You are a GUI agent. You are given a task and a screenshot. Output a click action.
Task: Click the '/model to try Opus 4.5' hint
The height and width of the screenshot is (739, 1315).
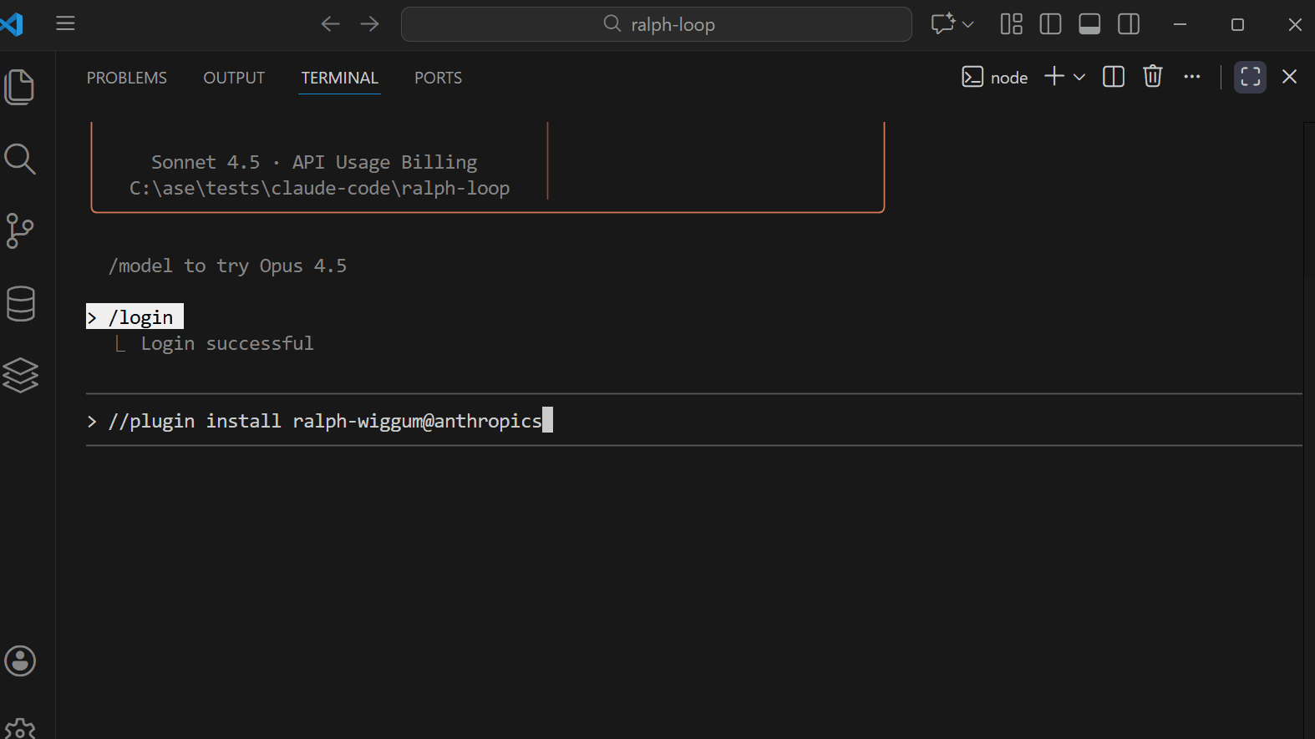[227, 266]
